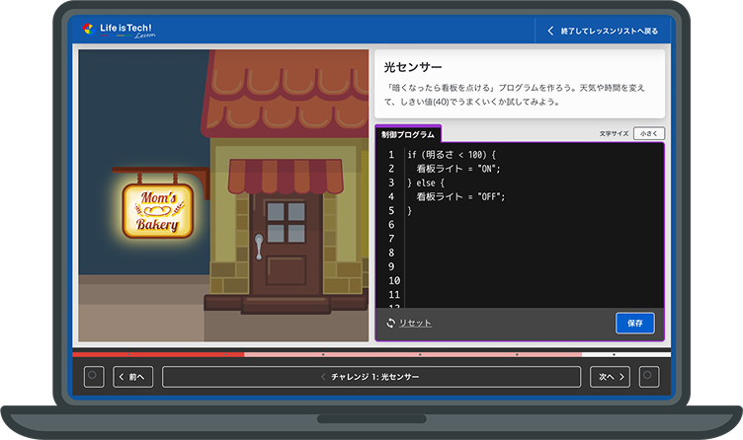Go to next step with 次へ
Screen dimensions: 743x440
point(610,376)
